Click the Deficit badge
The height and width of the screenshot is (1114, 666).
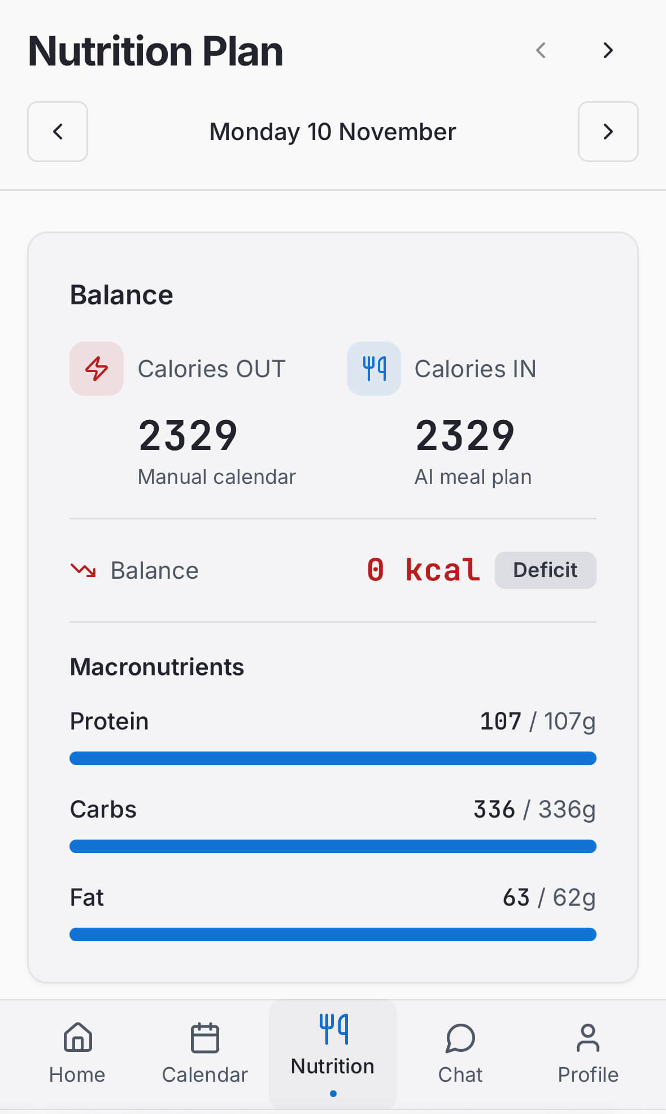click(x=545, y=570)
